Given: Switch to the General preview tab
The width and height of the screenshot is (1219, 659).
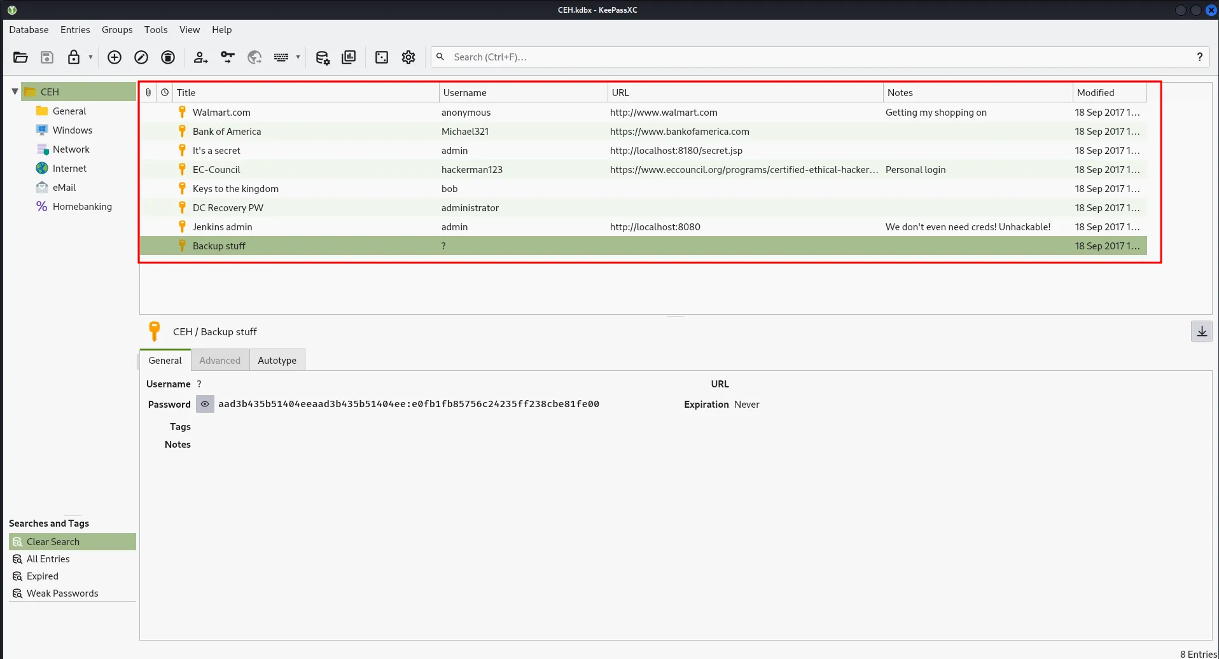Looking at the screenshot, I should coord(165,360).
